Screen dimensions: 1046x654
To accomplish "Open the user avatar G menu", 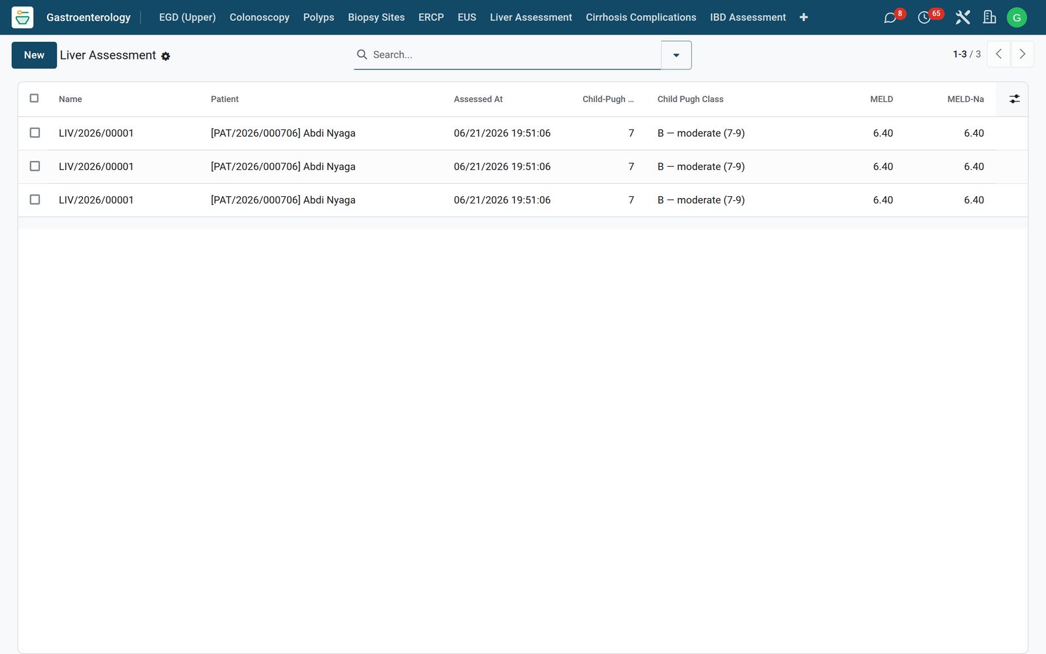I will pos(1017,18).
